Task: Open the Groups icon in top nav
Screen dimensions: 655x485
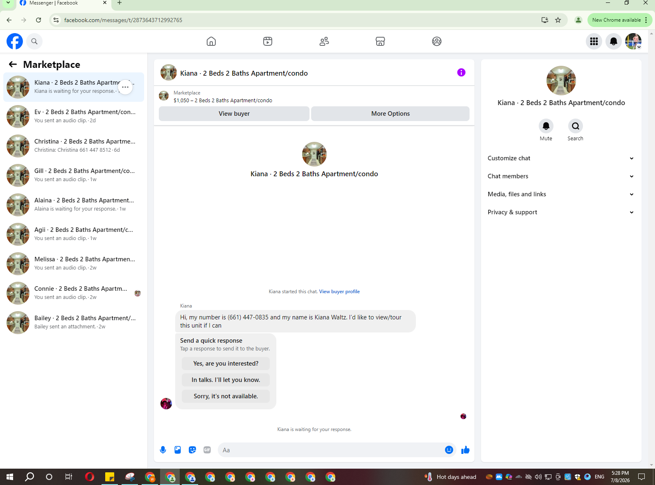Action: pos(437,41)
